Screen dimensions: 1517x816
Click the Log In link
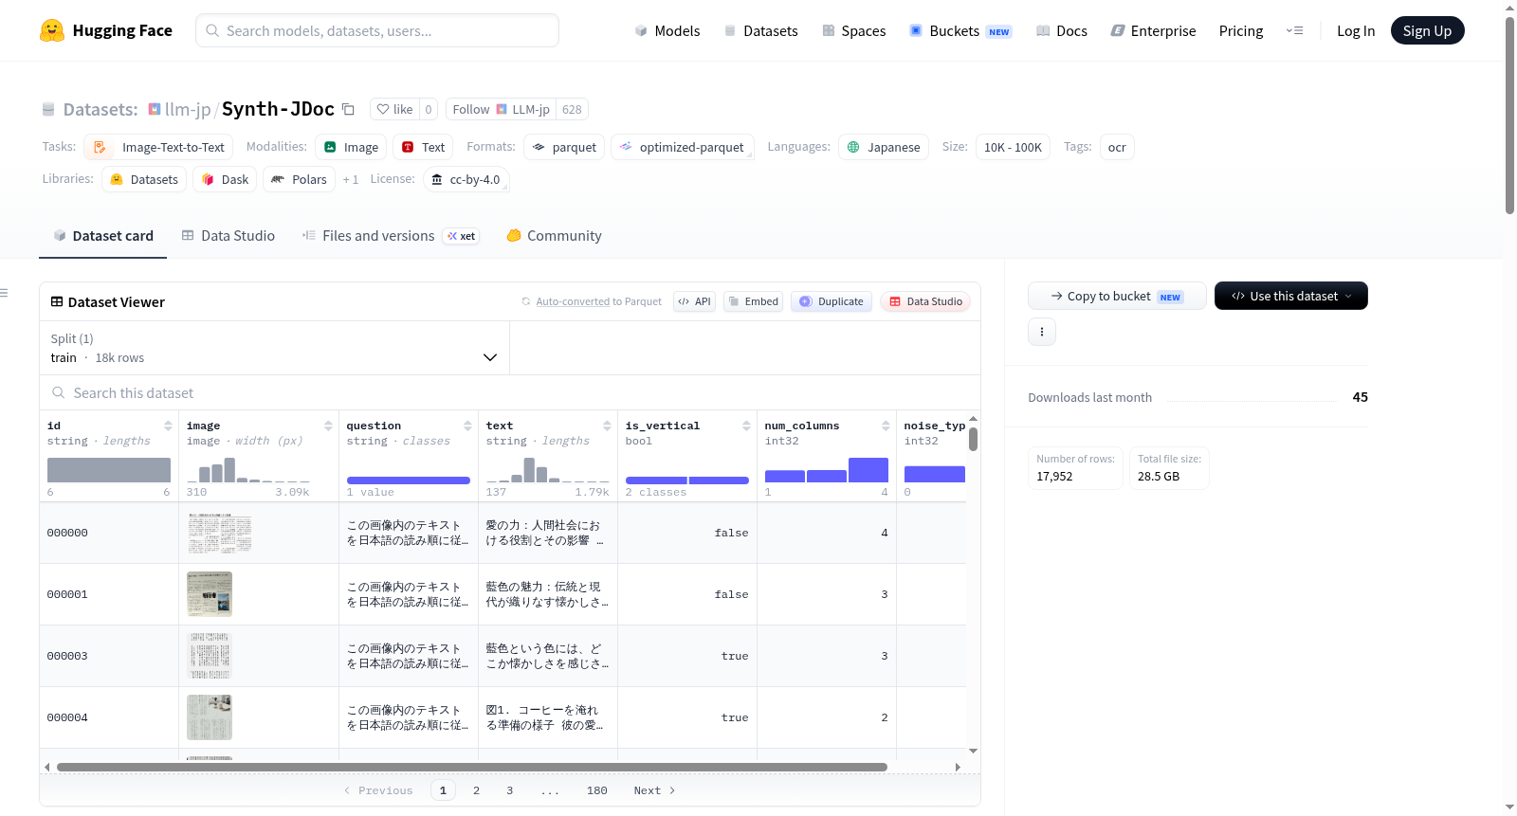point(1356,30)
